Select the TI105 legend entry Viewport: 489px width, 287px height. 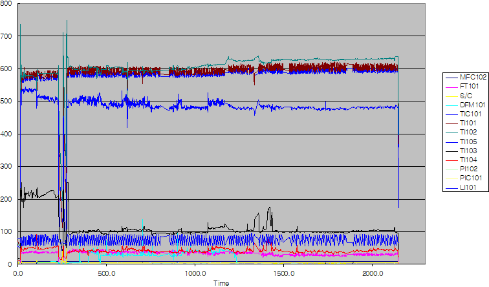pyautogui.click(x=461, y=142)
